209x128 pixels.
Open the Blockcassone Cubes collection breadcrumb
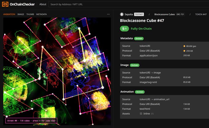(x=164, y=14)
